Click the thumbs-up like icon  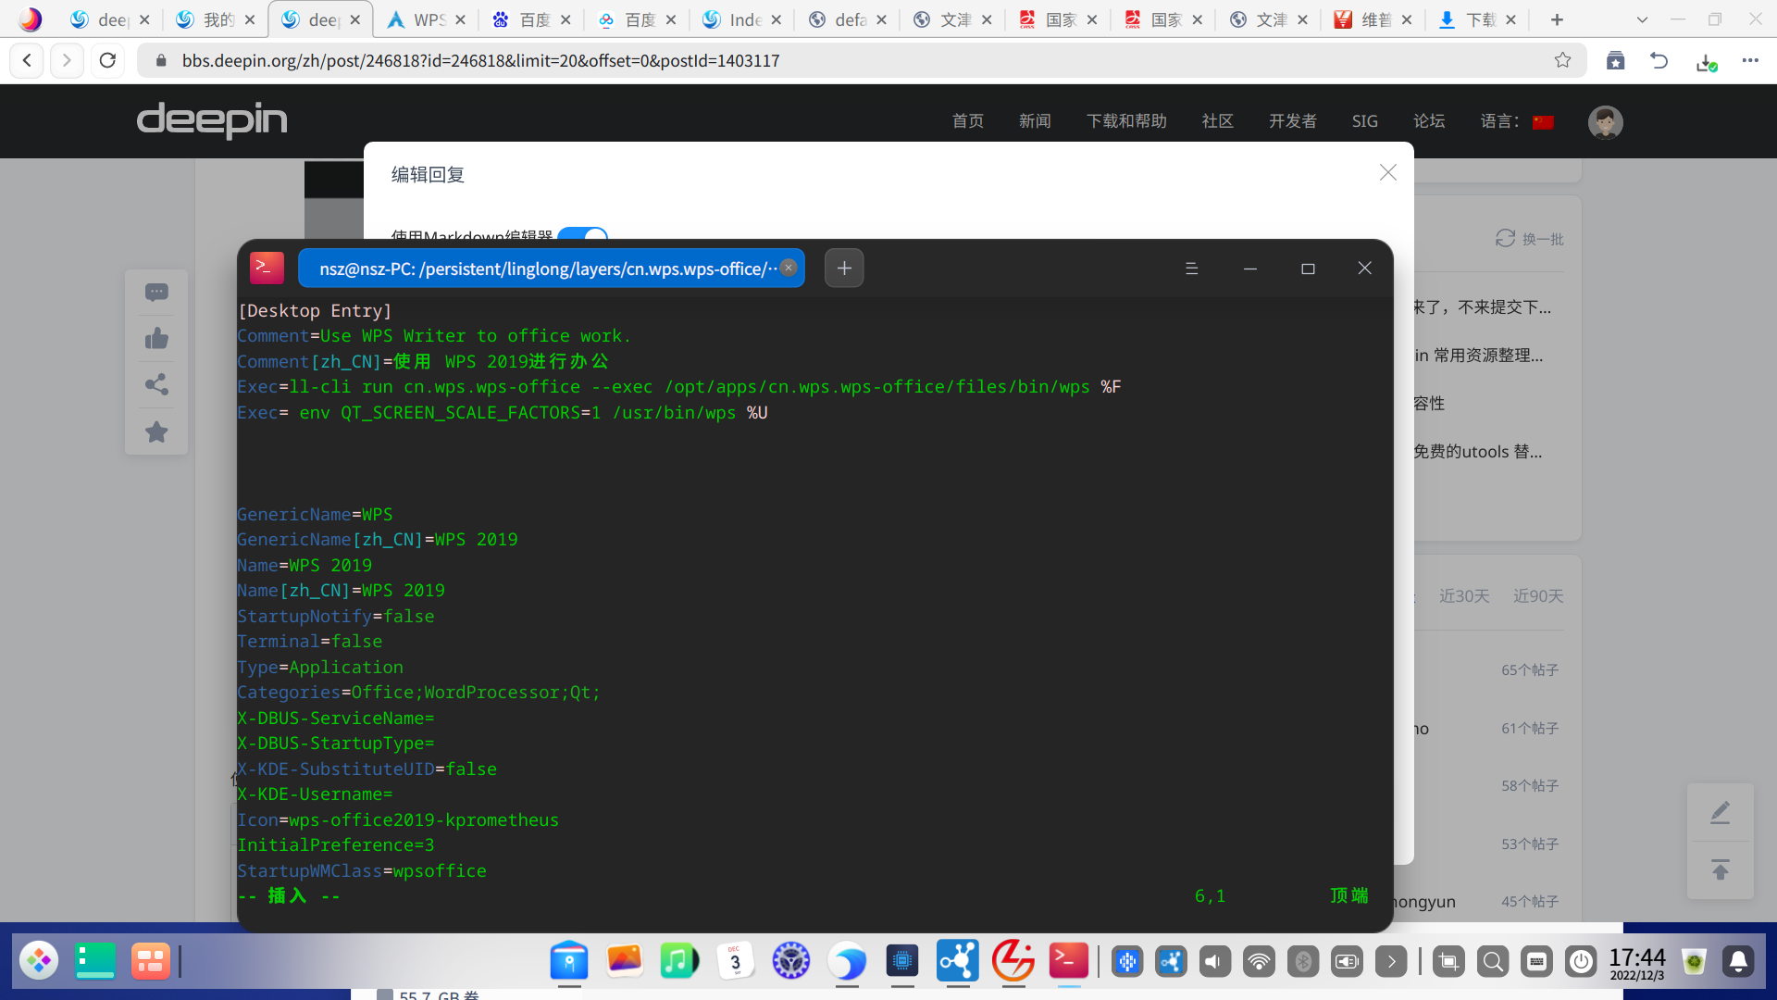[x=156, y=339]
